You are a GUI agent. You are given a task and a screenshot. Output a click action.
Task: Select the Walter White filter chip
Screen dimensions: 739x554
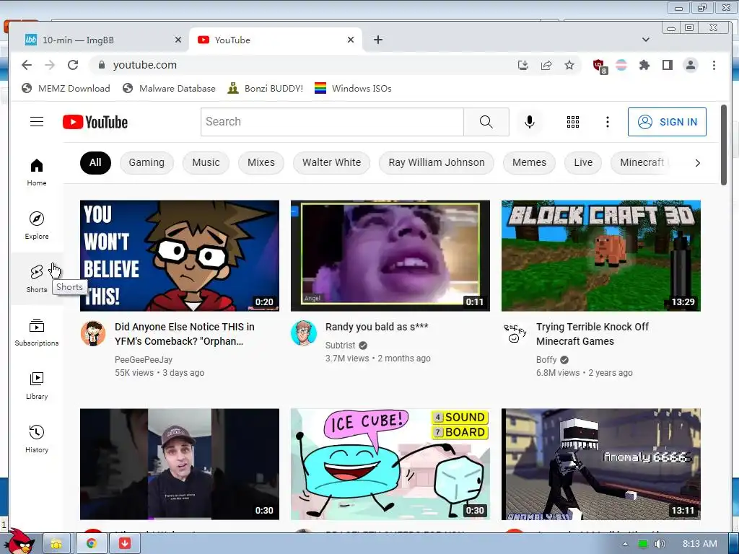pos(332,162)
